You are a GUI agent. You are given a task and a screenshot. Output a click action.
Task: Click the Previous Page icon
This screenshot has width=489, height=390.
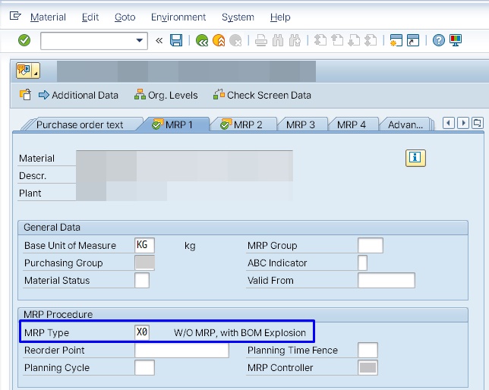click(x=337, y=40)
